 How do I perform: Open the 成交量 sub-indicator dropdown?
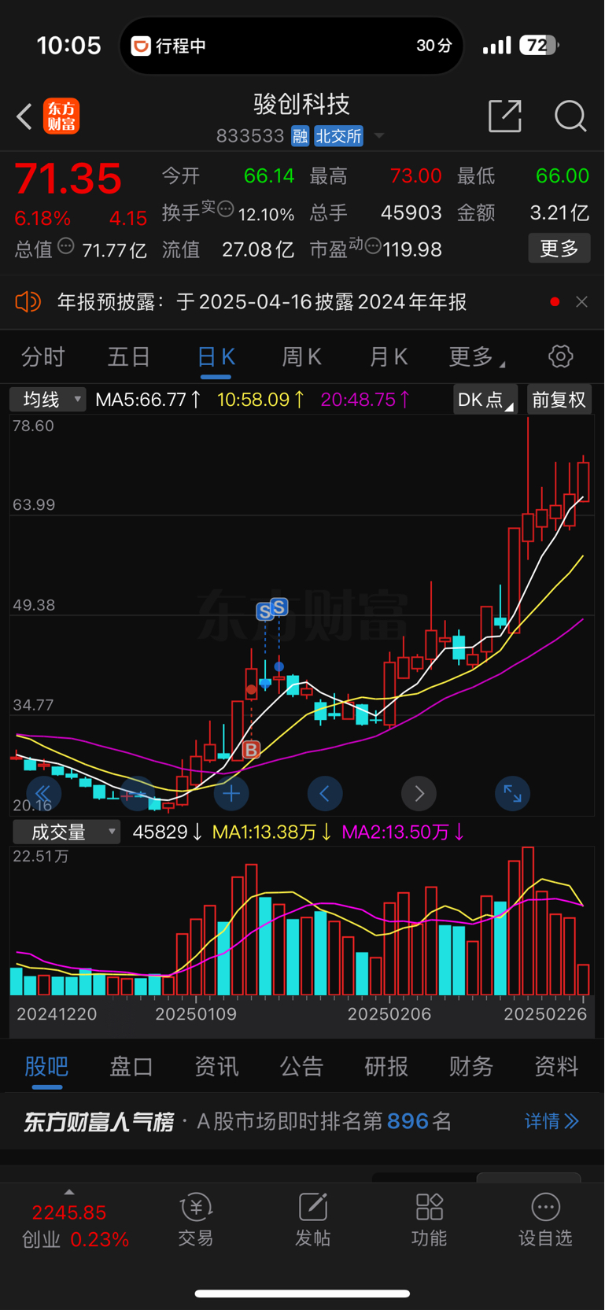pos(66,832)
